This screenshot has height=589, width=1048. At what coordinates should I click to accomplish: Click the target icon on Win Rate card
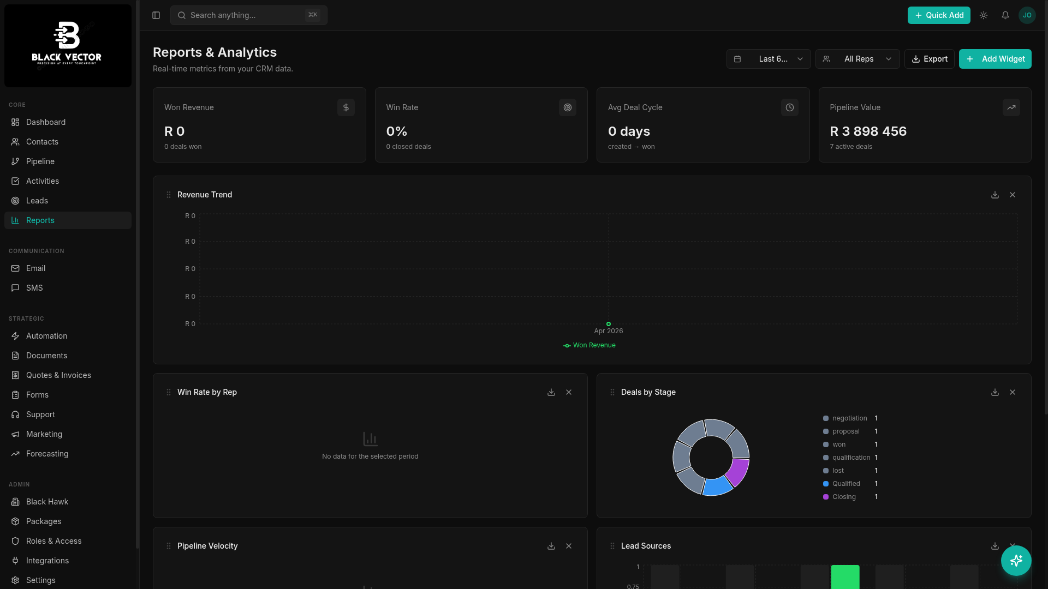point(568,107)
